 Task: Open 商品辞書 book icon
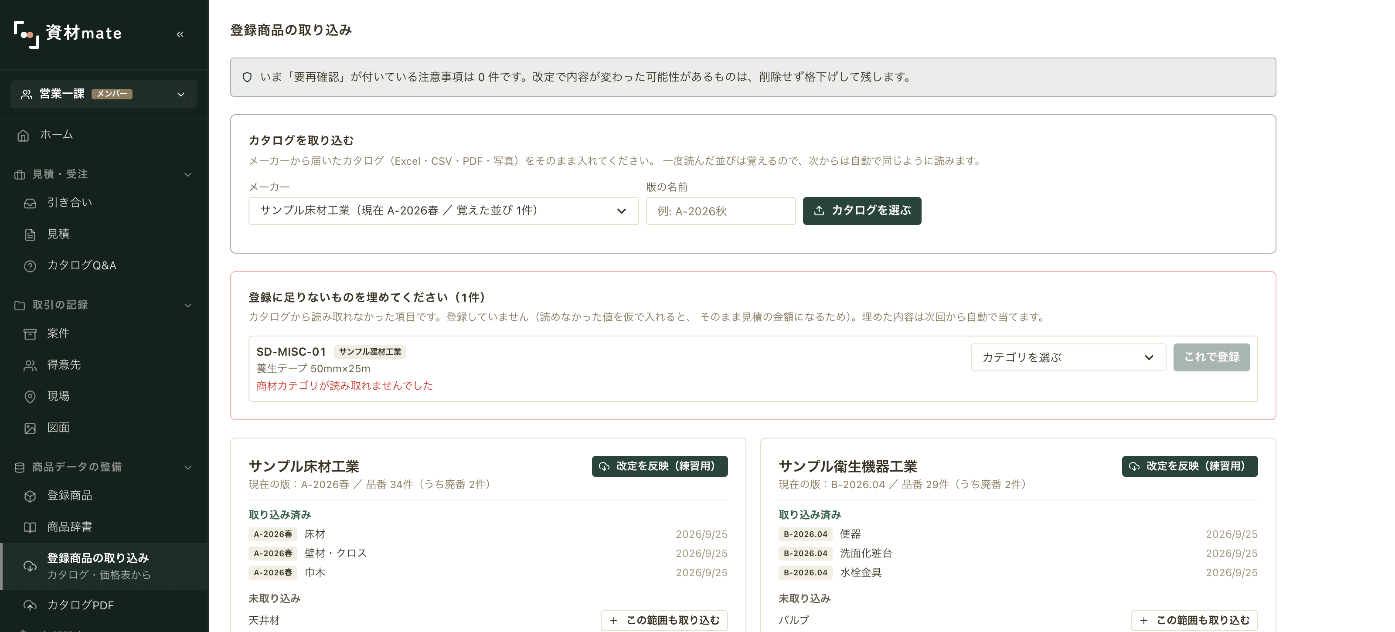(x=31, y=527)
